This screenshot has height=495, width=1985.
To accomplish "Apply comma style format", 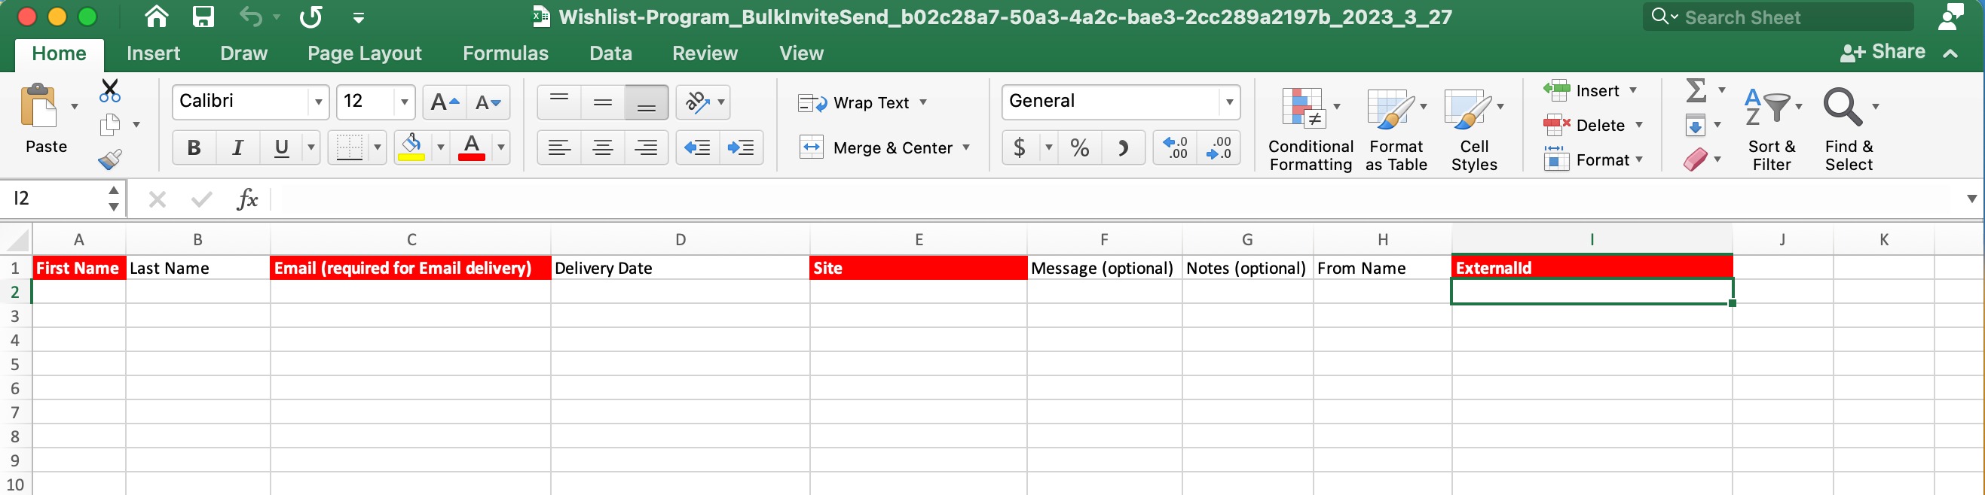I will click(x=1124, y=147).
